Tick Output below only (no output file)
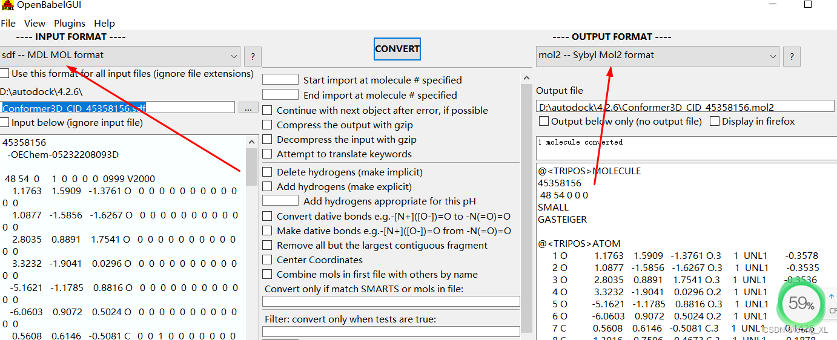This screenshot has height=340, width=837. [x=544, y=122]
